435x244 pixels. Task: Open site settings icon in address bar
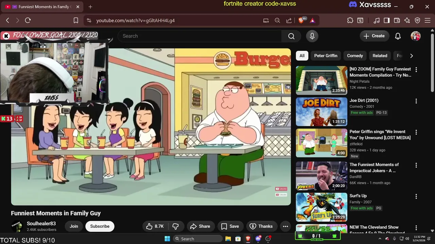[89, 20]
